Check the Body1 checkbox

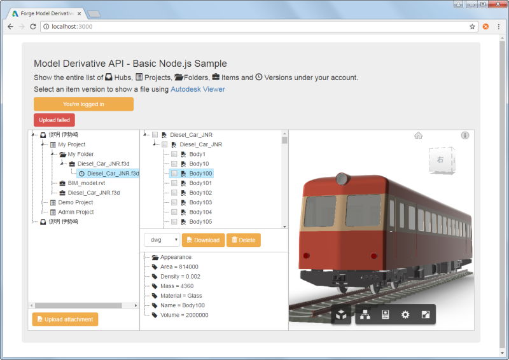pyautogui.click(x=174, y=154)
